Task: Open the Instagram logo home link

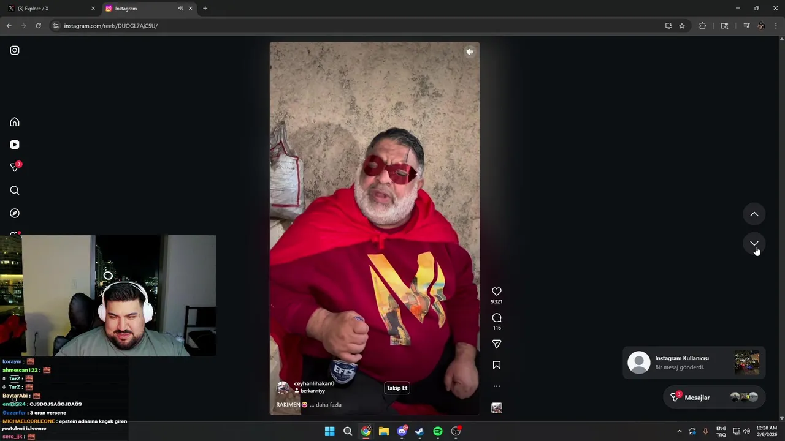Action: coord(15,50)
